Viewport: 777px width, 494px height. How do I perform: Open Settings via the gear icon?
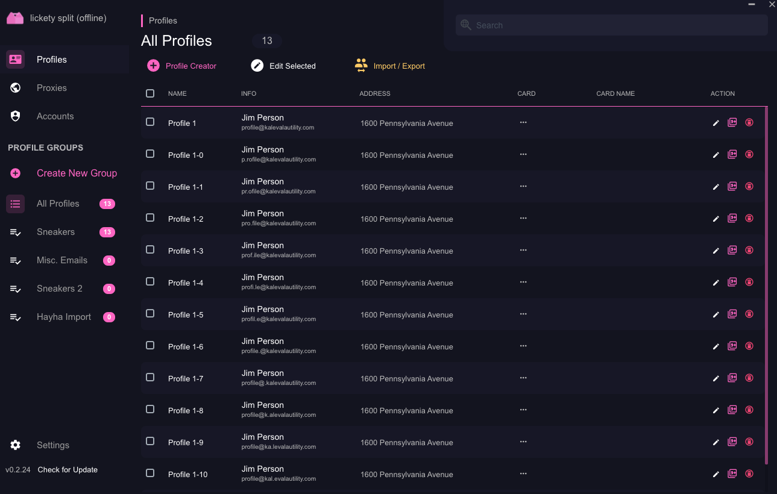pyautogui.click(x=16, y=445)
